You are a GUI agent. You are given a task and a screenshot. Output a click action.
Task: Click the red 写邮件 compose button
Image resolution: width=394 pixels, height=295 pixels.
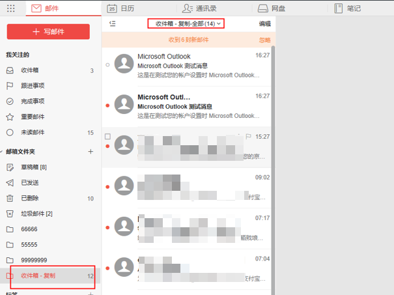(x=48, y=31)
